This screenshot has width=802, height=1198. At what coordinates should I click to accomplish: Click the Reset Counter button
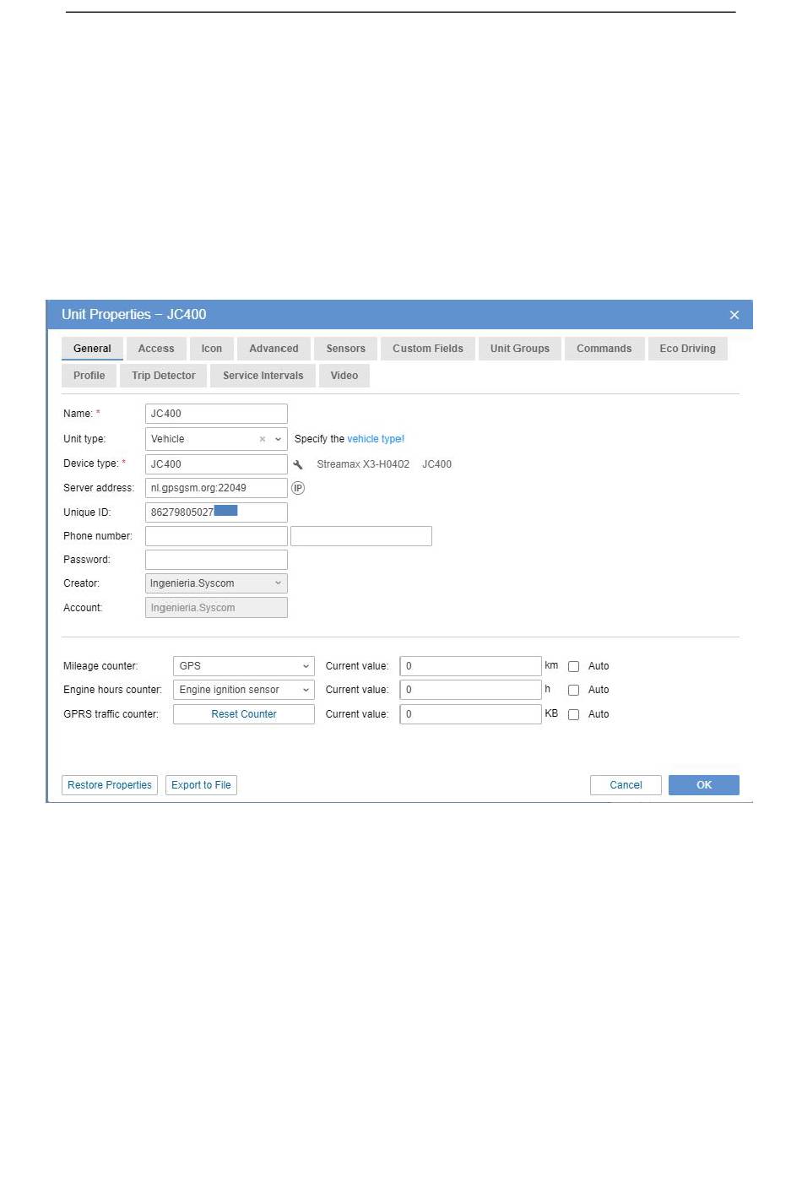click(243, 714)
